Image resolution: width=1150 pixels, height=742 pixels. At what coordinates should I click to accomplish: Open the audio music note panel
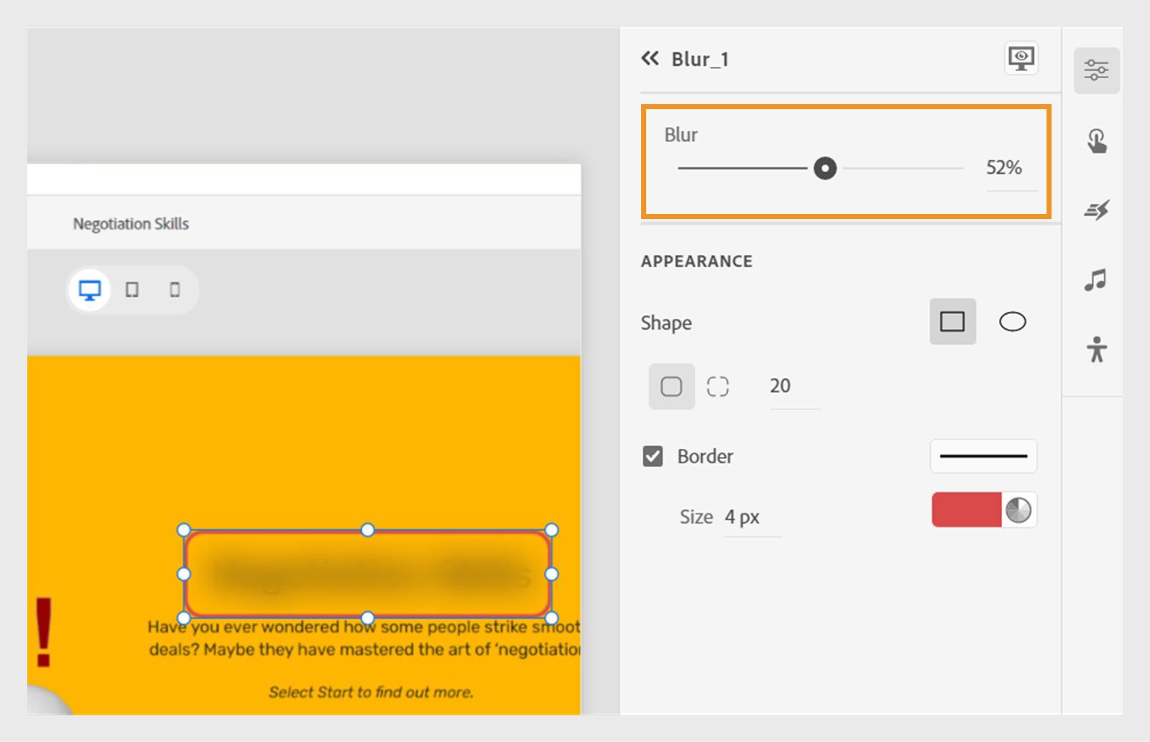[1096, 279]
